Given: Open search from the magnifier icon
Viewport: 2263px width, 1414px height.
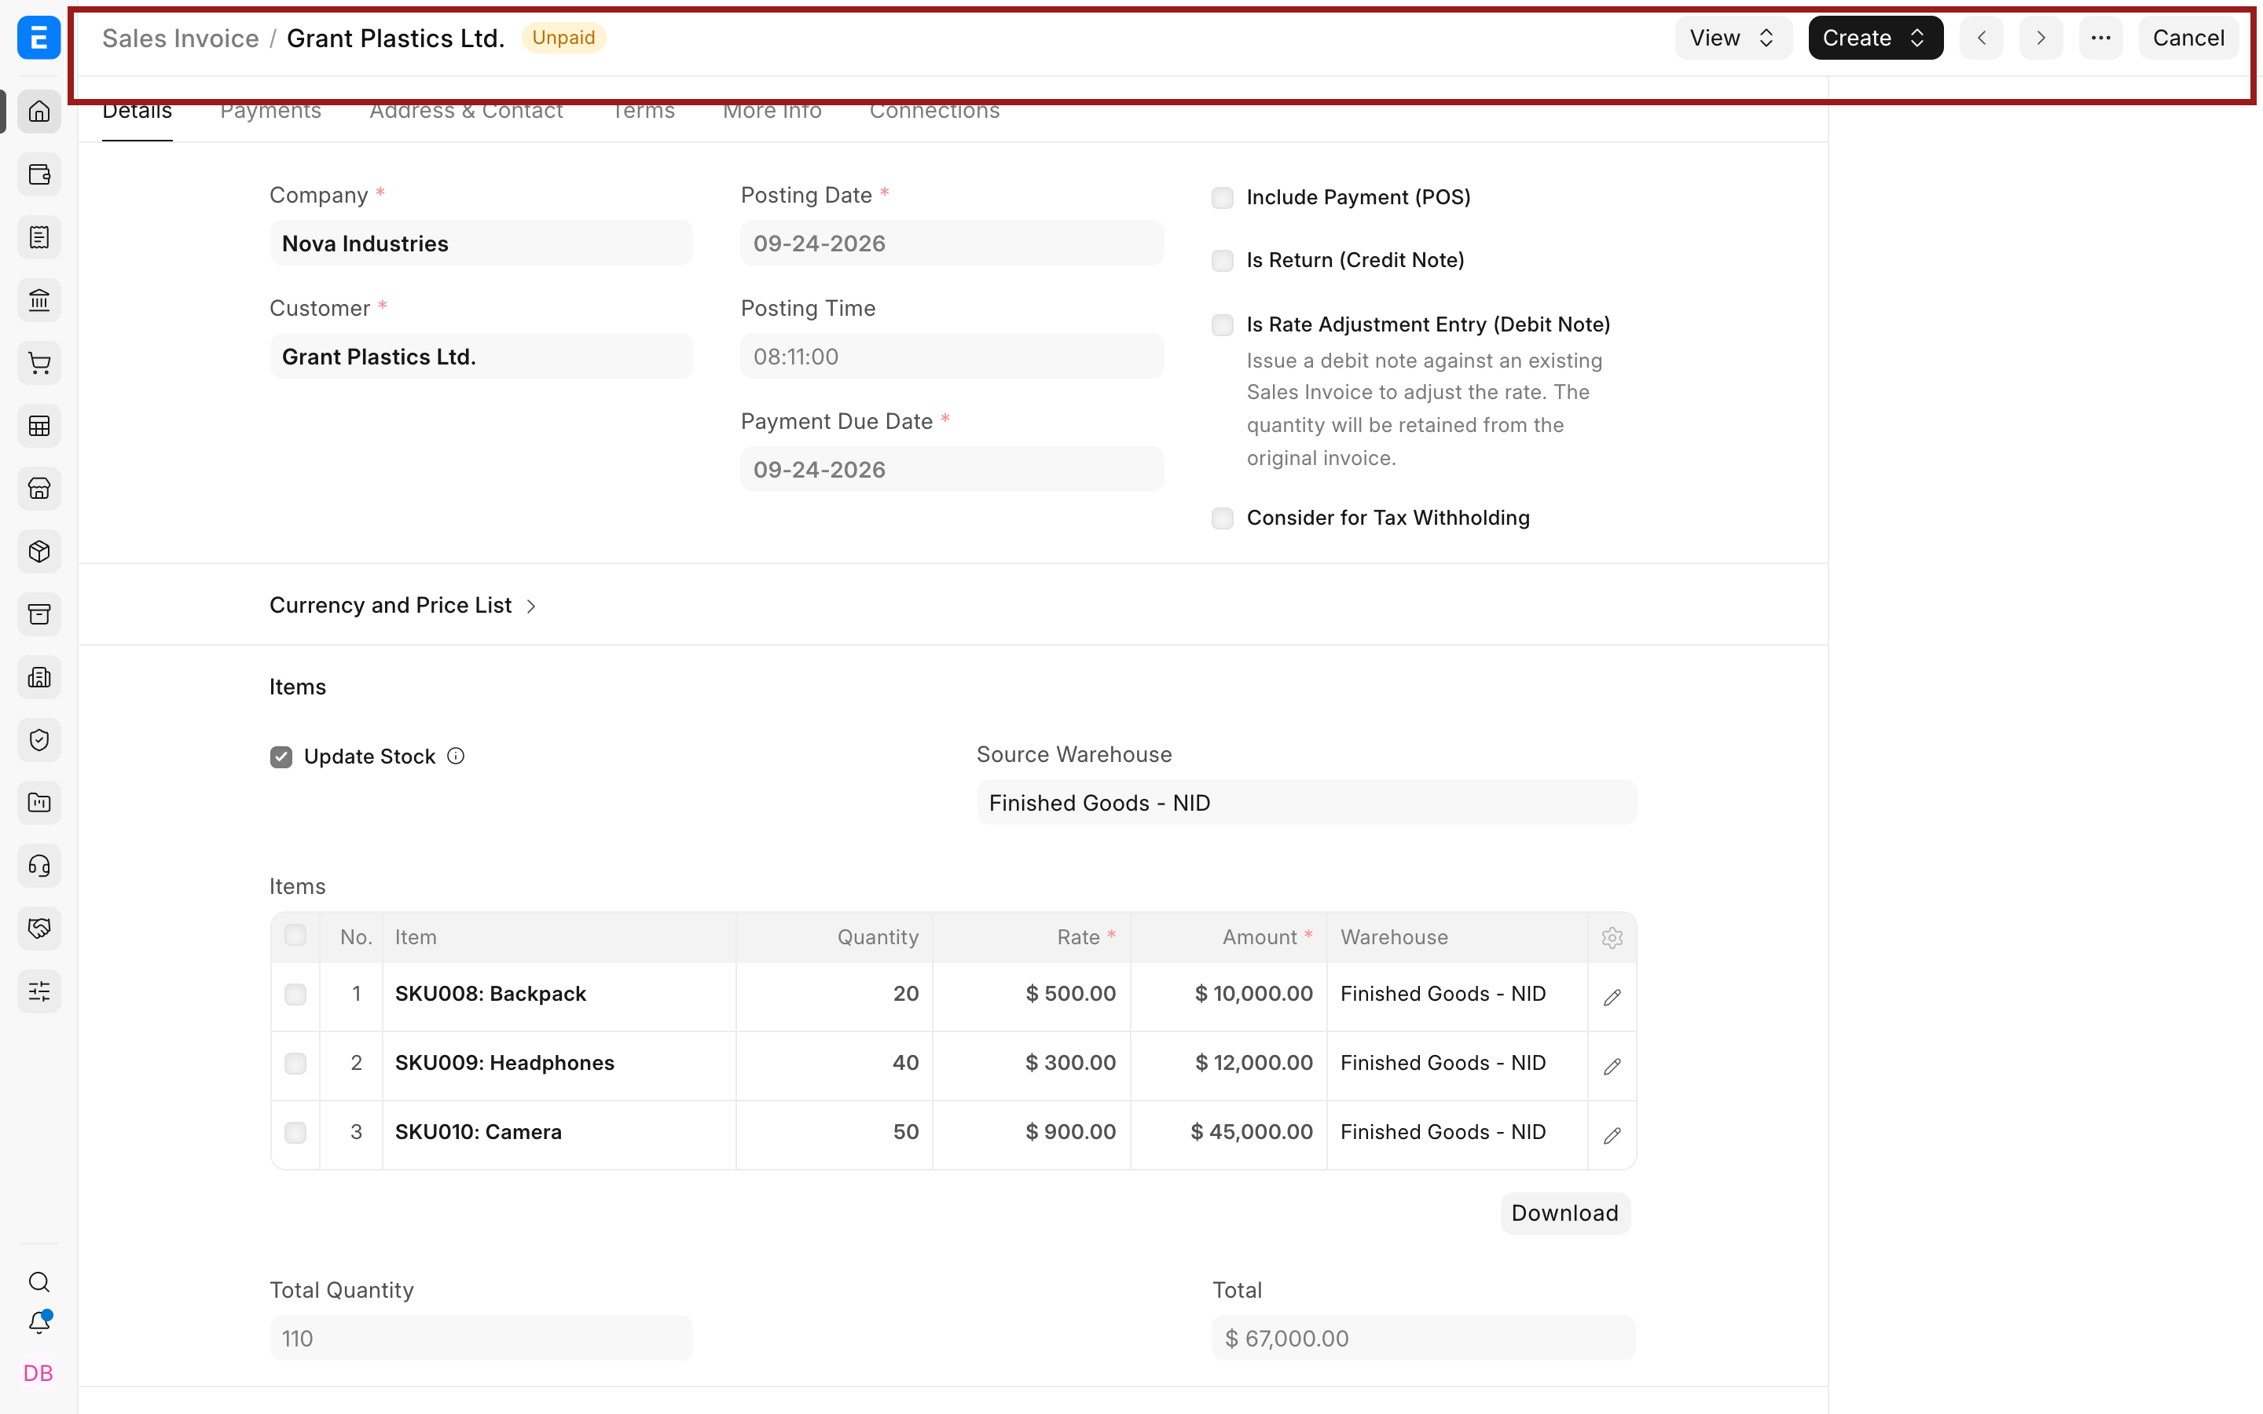Looking at the screenshot, I should [39, 1282].
